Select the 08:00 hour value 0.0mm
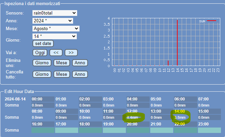The height and width of the screenshot is (137, 225). click(43, 117)
